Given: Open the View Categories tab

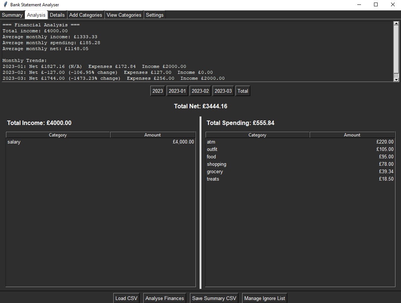Looking at the screenshot, I should click(x=124, y=15).
